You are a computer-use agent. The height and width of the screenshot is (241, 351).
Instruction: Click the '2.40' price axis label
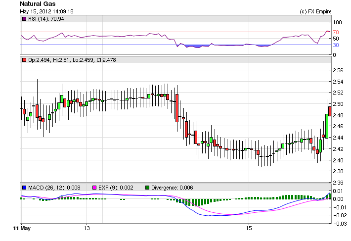(338, 160)
